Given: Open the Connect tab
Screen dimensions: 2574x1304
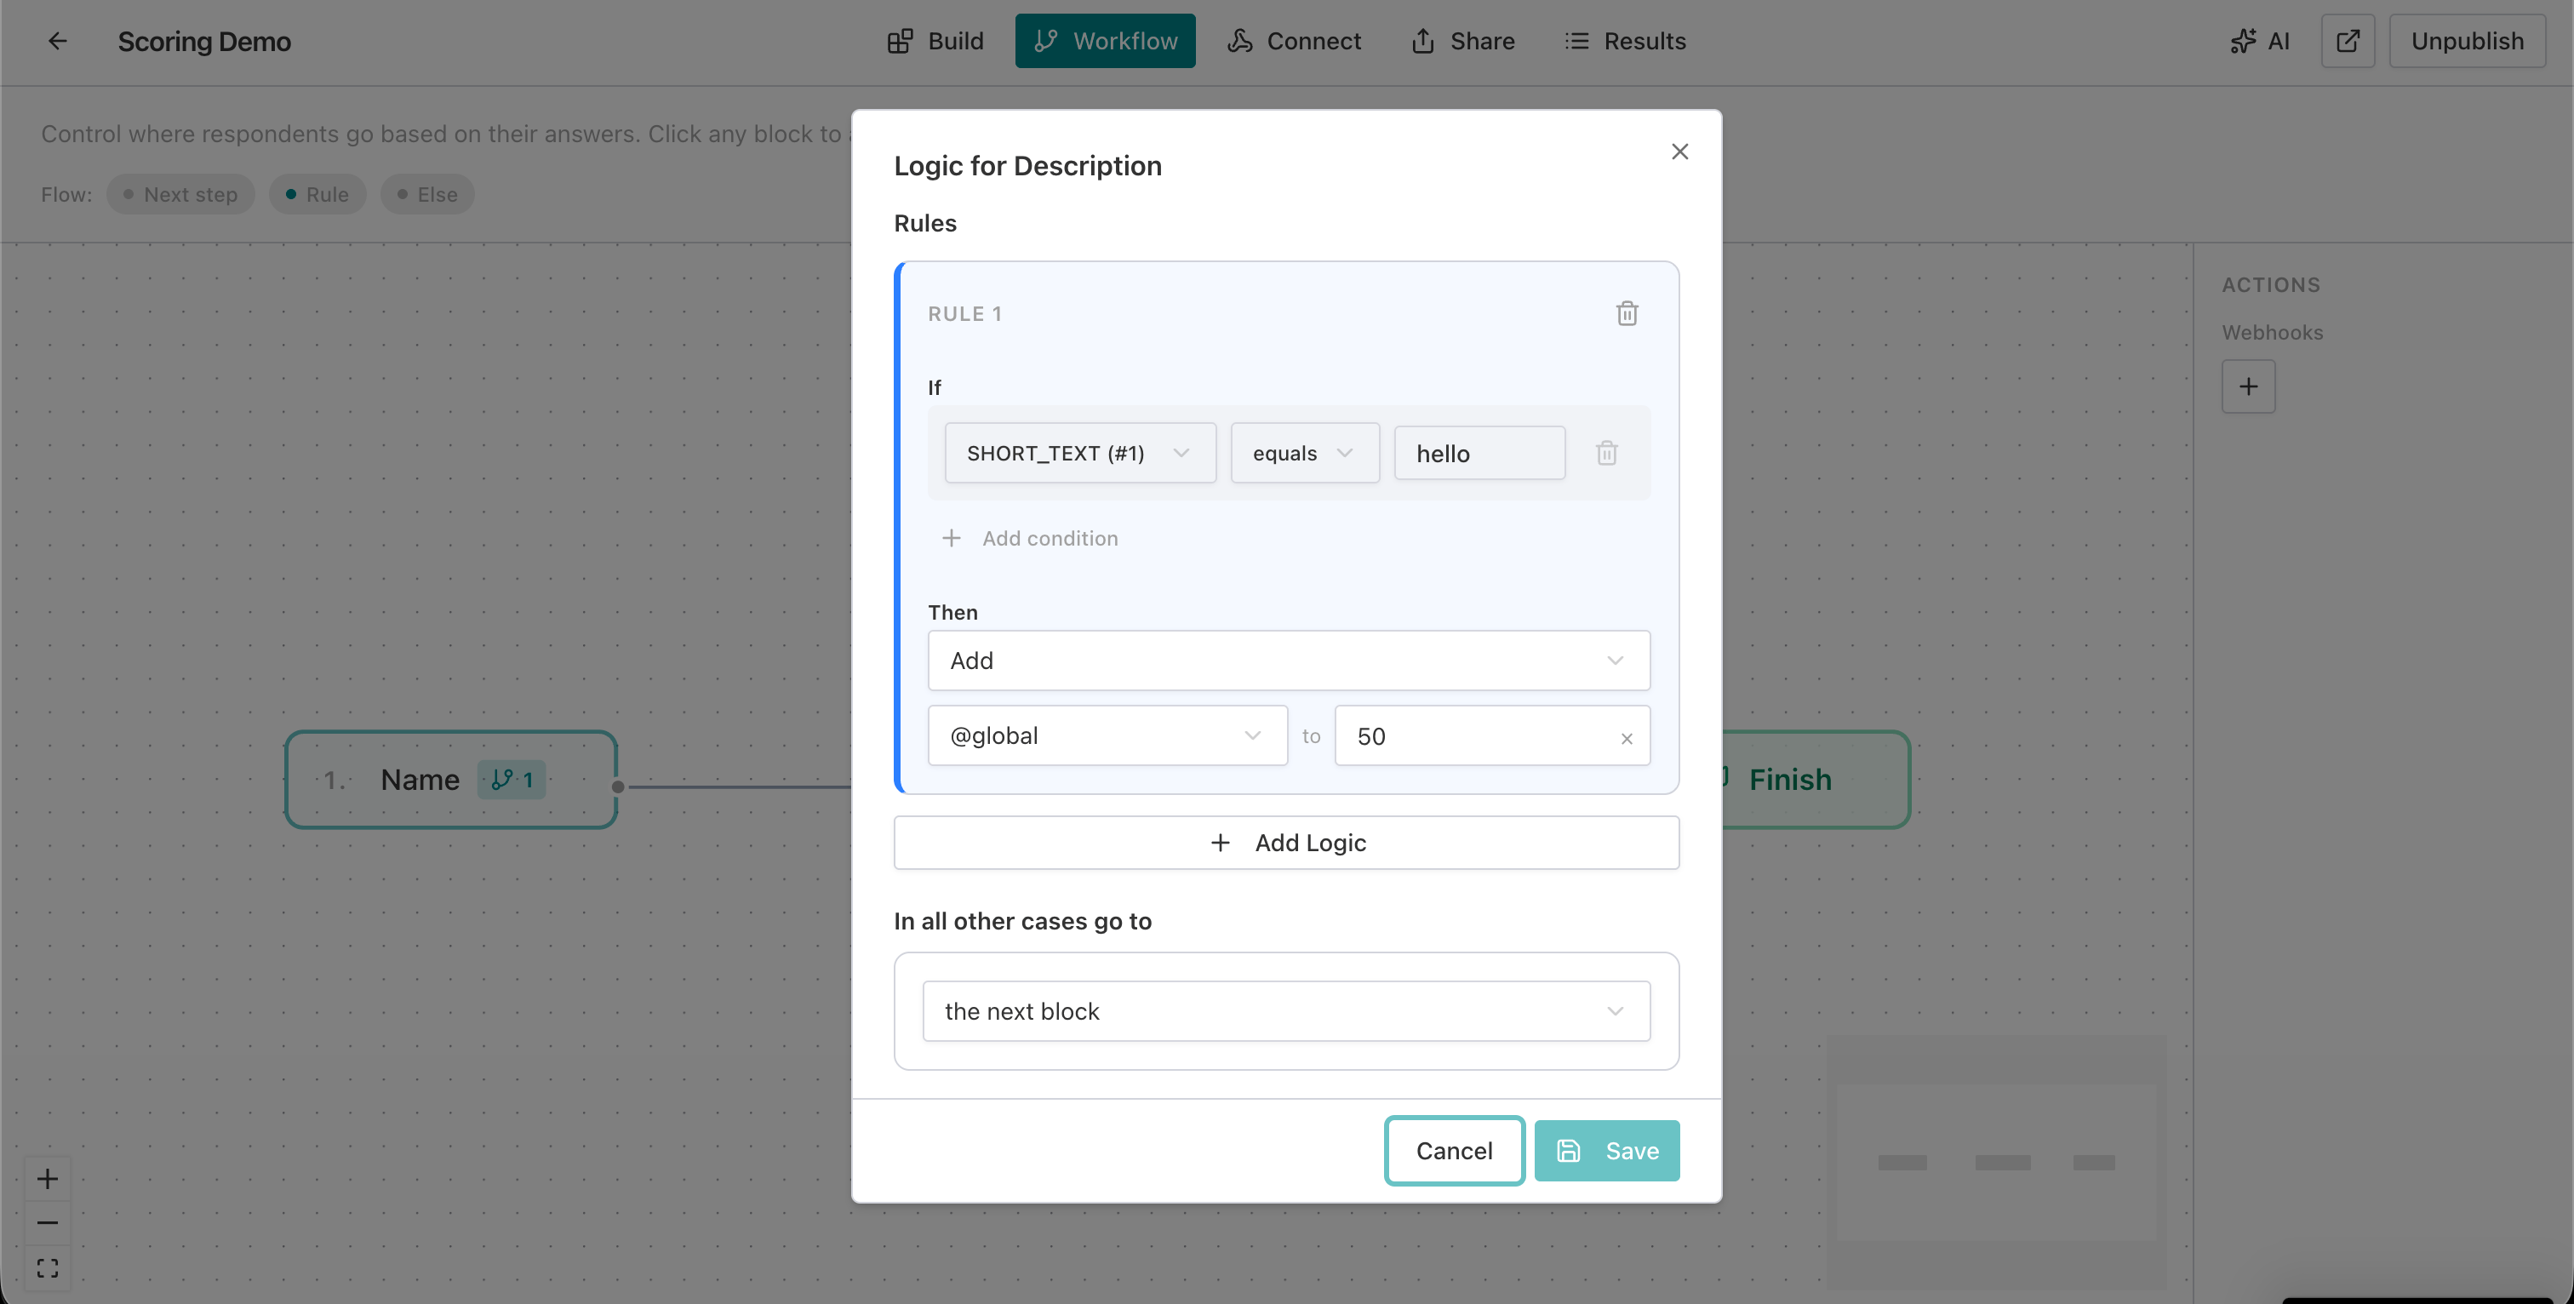Looking at the screenshot, I should coord(1295,41).
